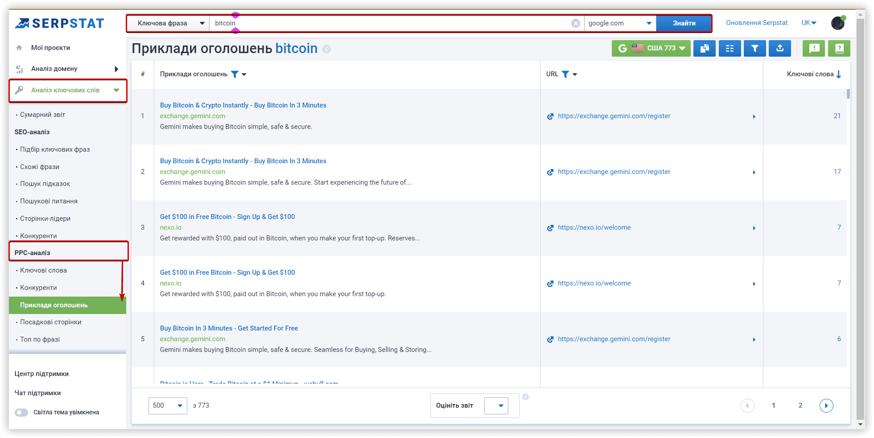Open external link icon for row 3 nexo.io URL
This screenshot has height=438, width=874.
(x=550, y=228)
